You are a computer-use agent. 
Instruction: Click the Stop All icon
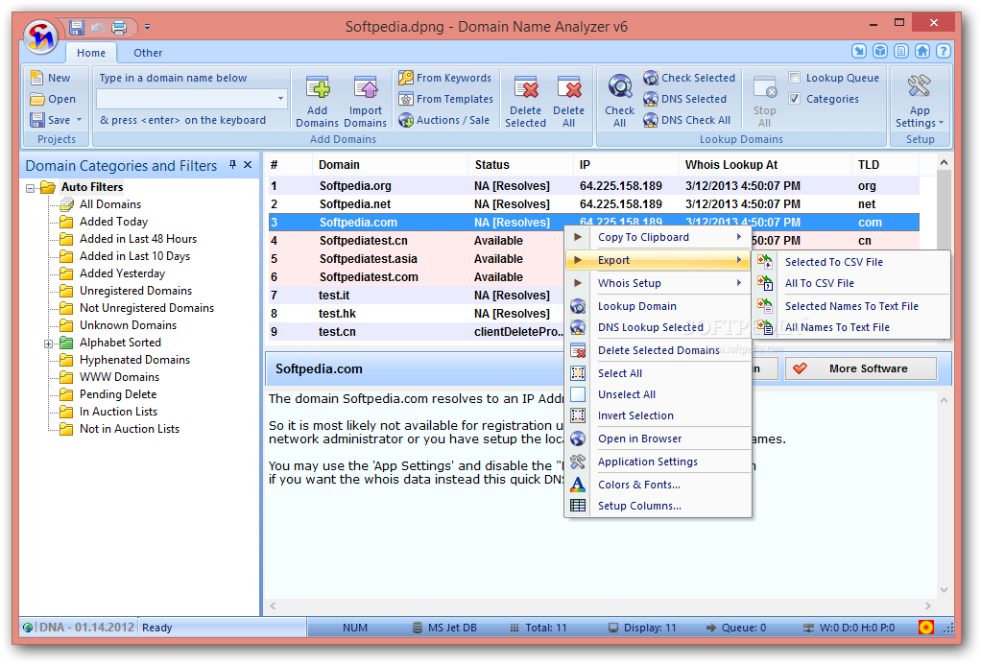(764, 88)
